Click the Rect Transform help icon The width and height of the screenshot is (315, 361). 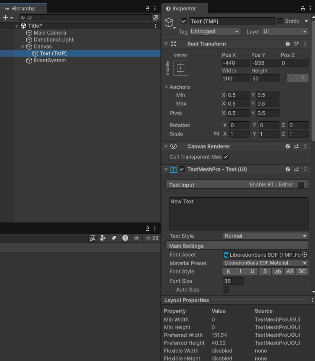coord(288,44)
